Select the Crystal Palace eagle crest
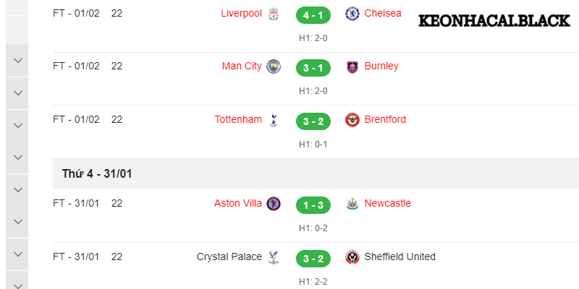The height and width of the screenshot is (289, 579). point(273,257)
